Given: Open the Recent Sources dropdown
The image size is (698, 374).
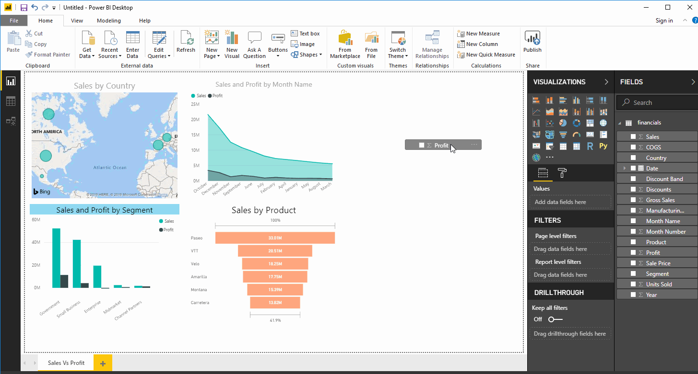Looking at the screenshot, I should coord(110,45).
